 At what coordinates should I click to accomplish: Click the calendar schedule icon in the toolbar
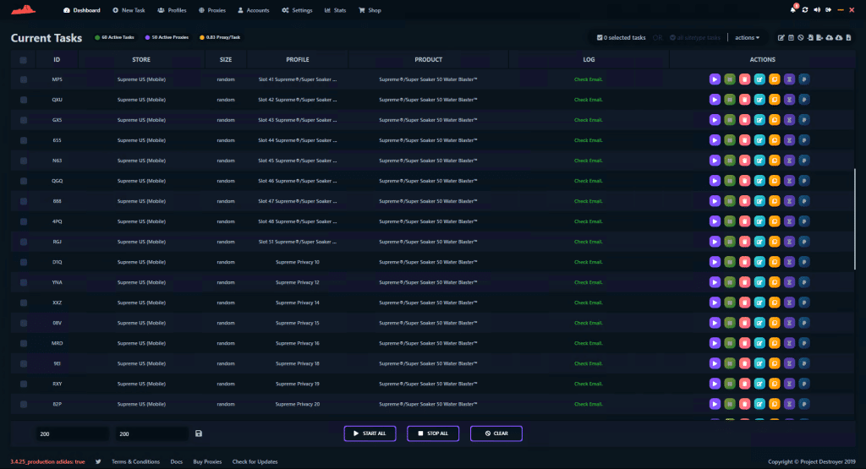(791, 37)
